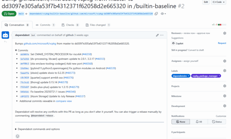This screenshot has height=139, width=231.
Task: Click the dependabot avatar icon
Action: (5, 35)
